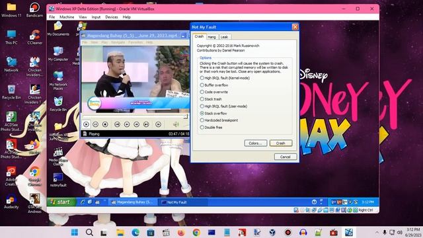Open Windows 11 folder on host desktop
423x238 pixels.
(x=11, y=10)
